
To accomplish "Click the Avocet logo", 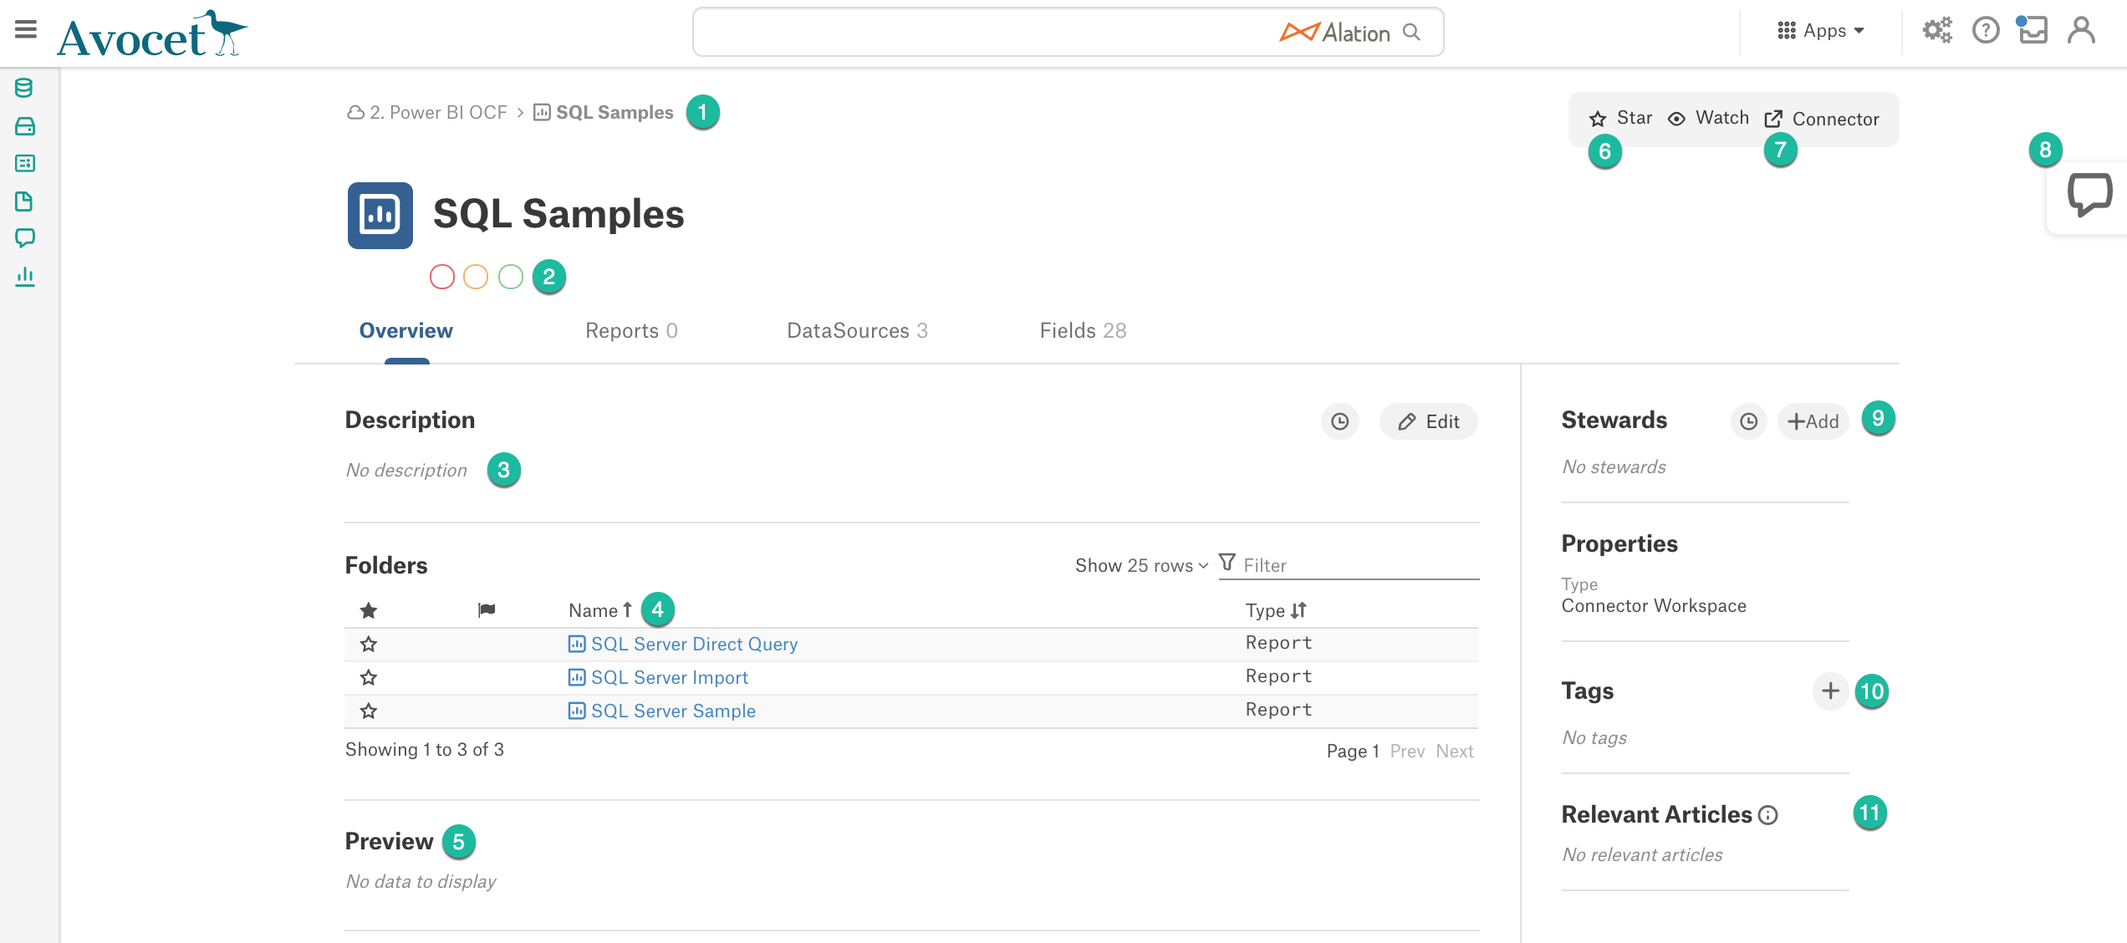I will click(x=152, y=35).
